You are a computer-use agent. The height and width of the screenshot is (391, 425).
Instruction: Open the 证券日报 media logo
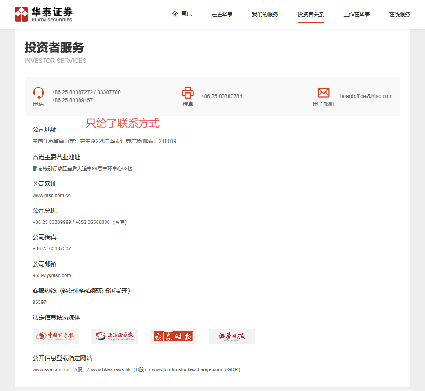coord(232,336)
